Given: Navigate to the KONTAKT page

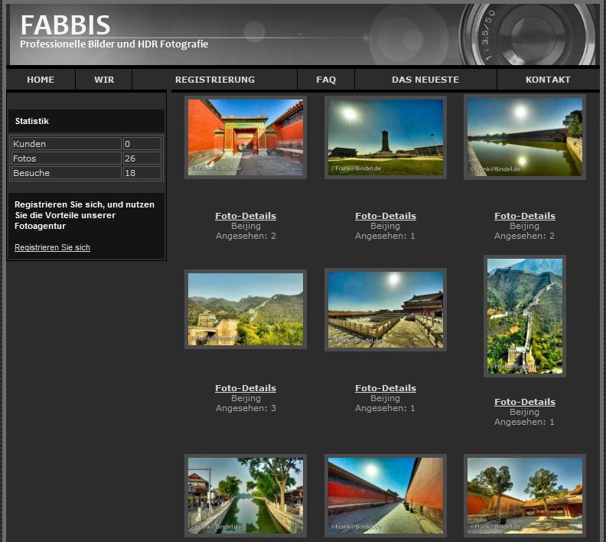Looking at the screenshot, I should click(x=548, y=80).
